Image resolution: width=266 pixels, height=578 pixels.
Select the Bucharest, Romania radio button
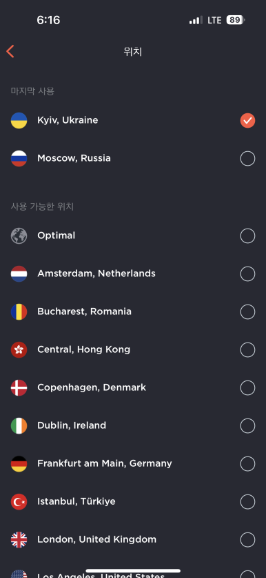pyautogui.click(x=247, y=312)
